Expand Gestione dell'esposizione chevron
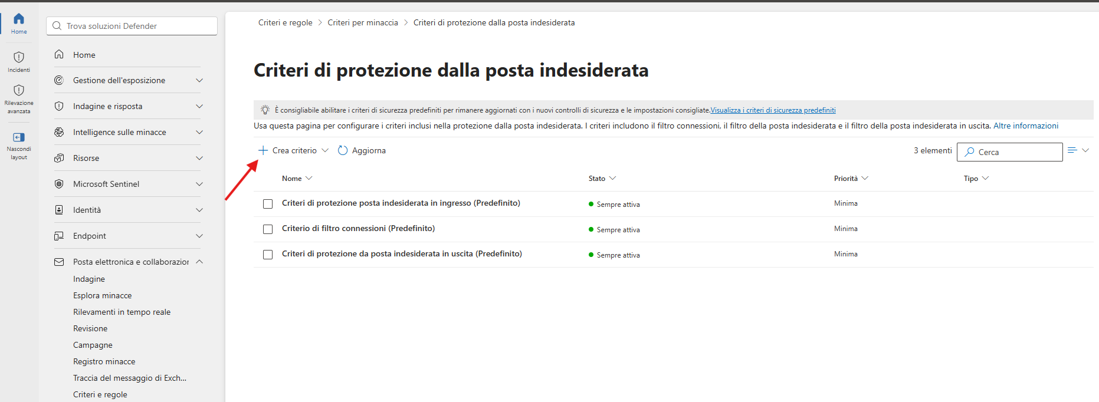Viewport: 1099px width, 402px height. pos(199,80)
